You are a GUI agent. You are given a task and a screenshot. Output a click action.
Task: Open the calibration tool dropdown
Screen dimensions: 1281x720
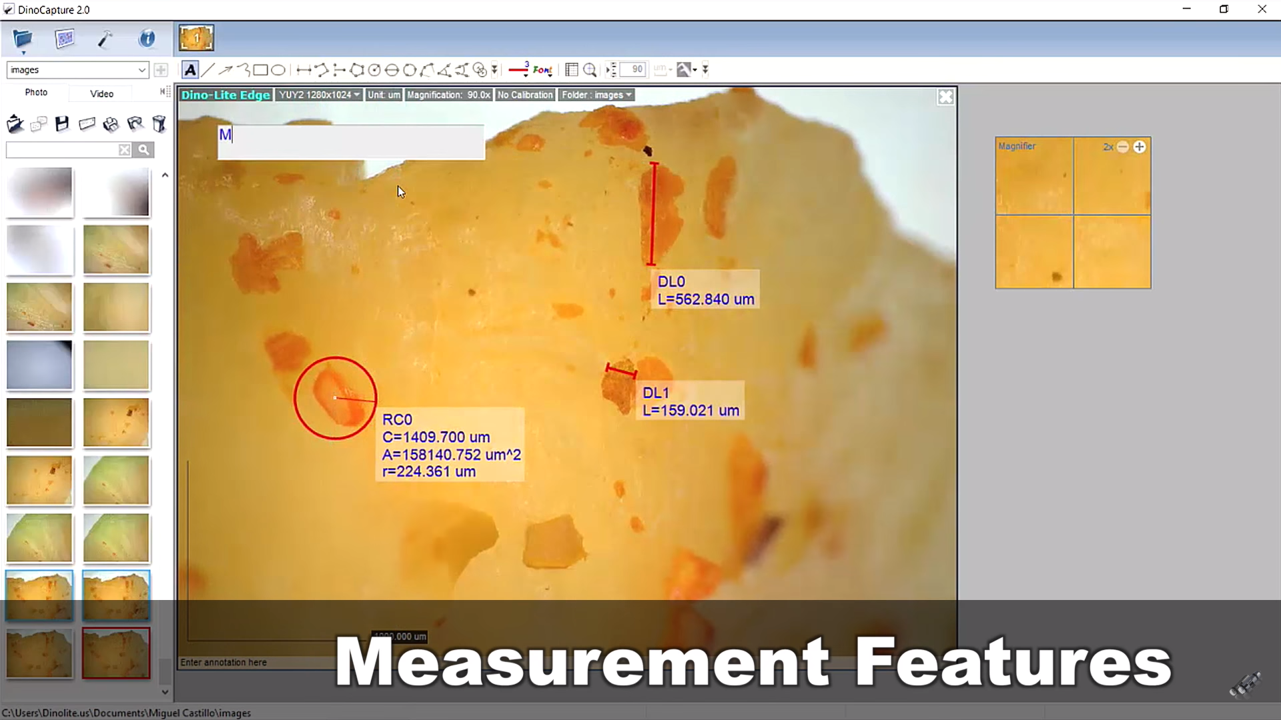tap(687, 69)
